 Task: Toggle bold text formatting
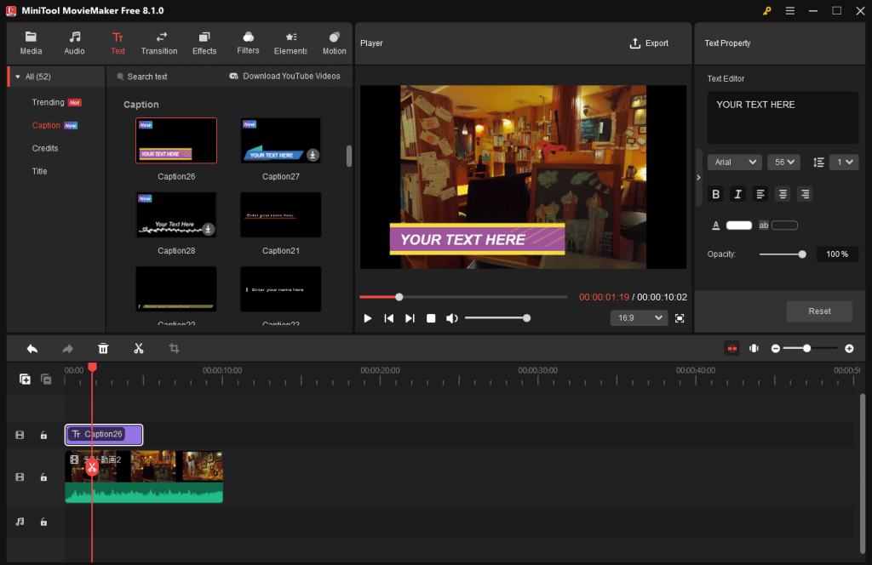click(x=715, y=194)
